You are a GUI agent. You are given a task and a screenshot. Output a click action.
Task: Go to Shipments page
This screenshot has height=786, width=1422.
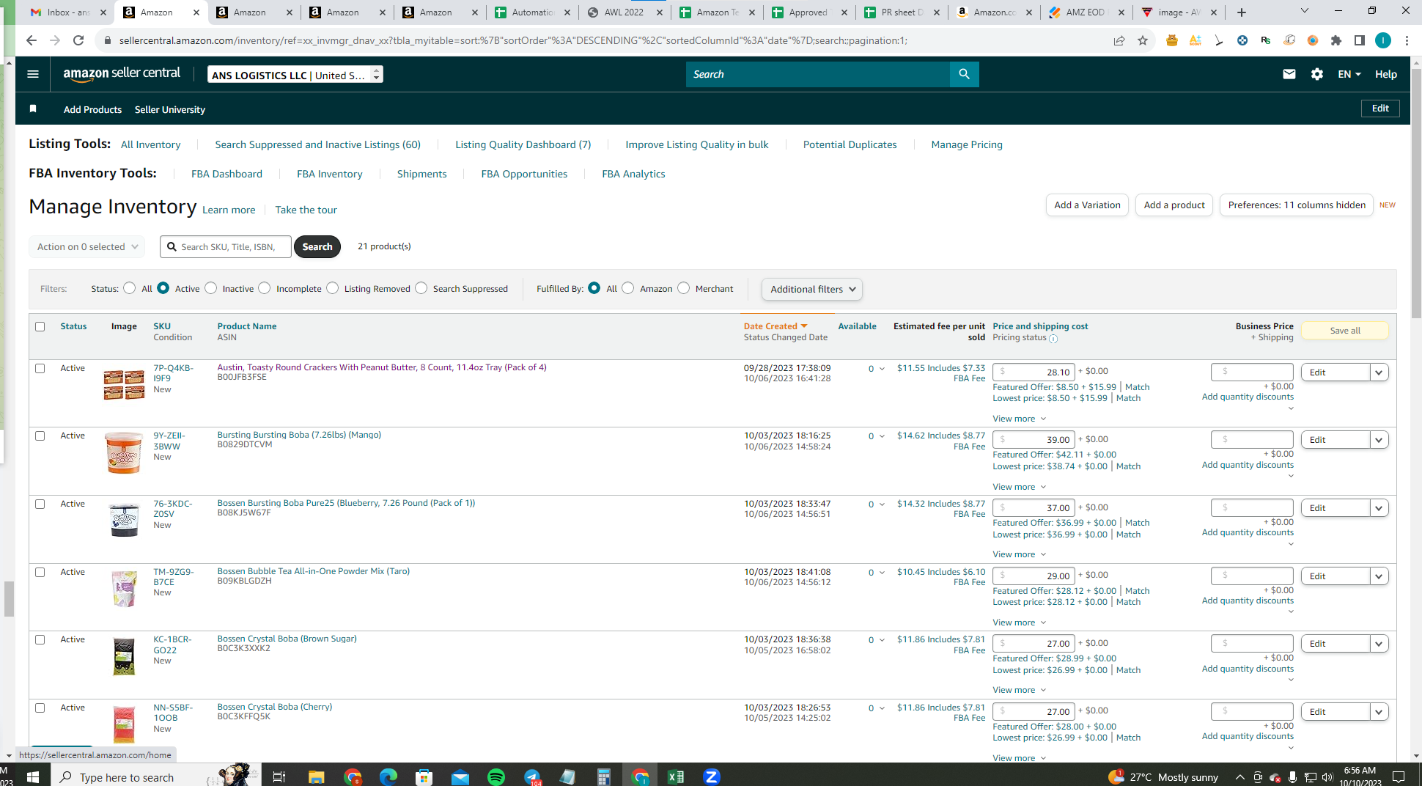point(421,174)
